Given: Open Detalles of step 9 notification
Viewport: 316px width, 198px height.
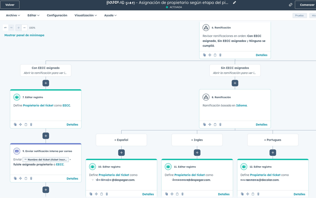Looking at the screenshot, I should tap(72, 178).
